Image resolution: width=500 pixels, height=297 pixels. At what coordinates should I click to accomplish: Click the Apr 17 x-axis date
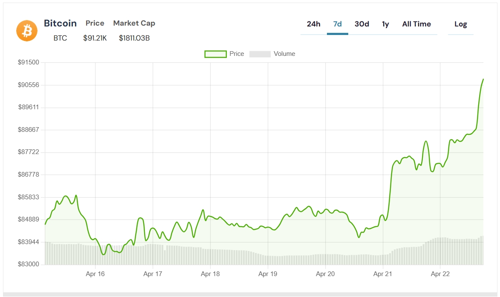coord(153,274)
